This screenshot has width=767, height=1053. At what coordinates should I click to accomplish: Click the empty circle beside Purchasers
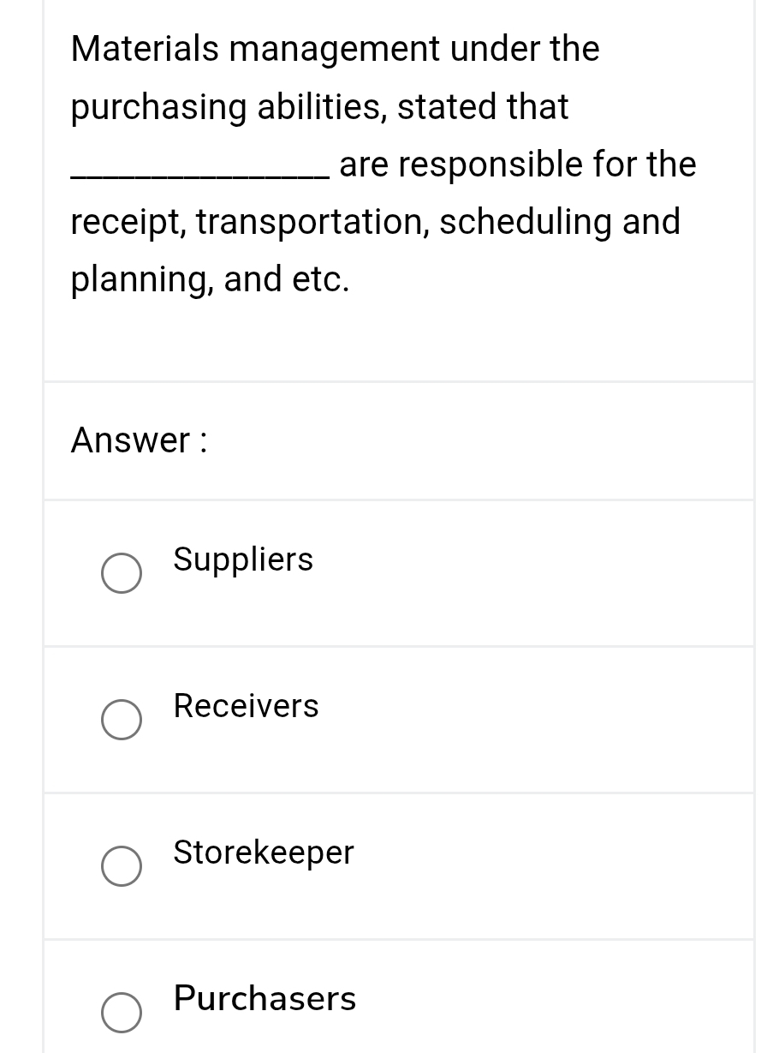coord(121,1013)
